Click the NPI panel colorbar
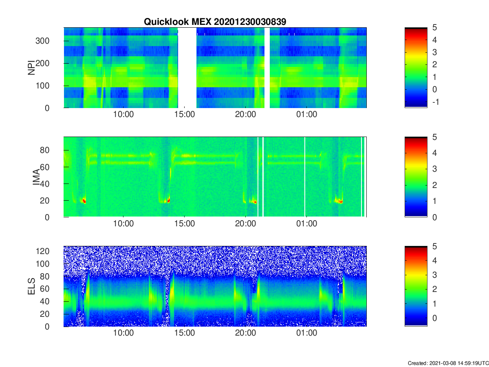 [416, 67]
